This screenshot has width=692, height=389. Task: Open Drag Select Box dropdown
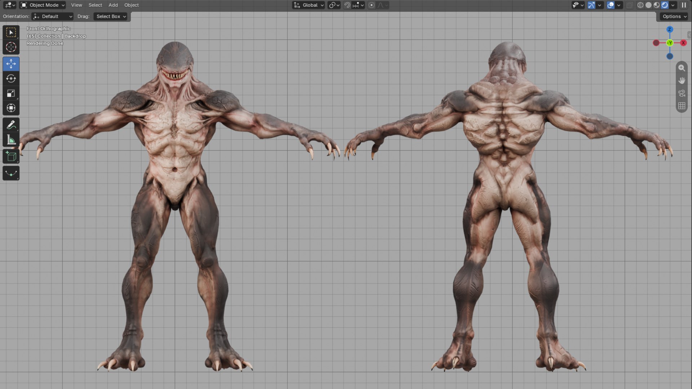point(110,16)
